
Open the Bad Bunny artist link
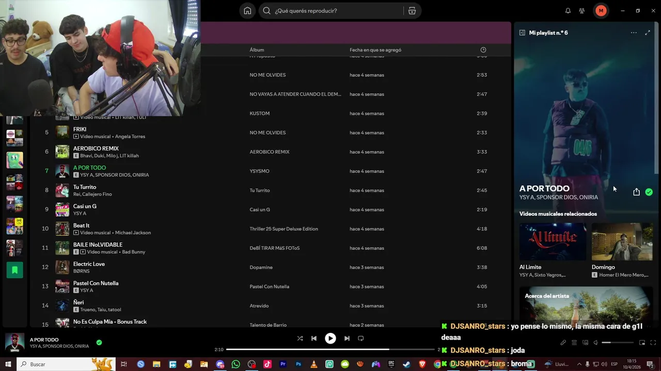click(x=133, y=252)
